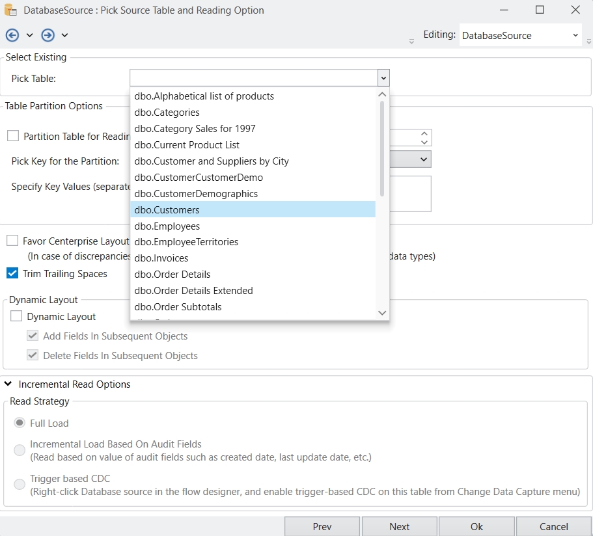Collapse the Incremental Read Options section
Image resolution: width=593 pixels, height=536 pixels.
8,384
